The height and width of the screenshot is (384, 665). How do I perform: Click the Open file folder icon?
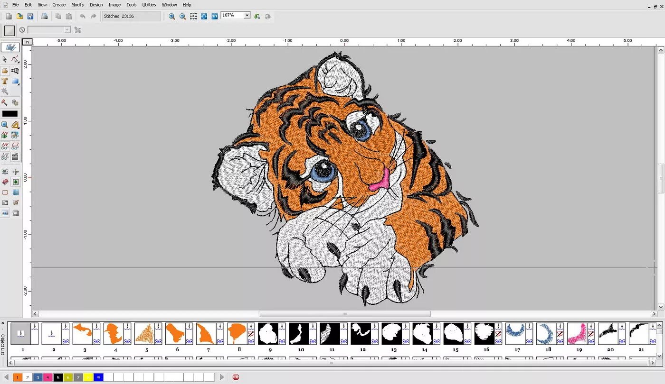point(19,16)
